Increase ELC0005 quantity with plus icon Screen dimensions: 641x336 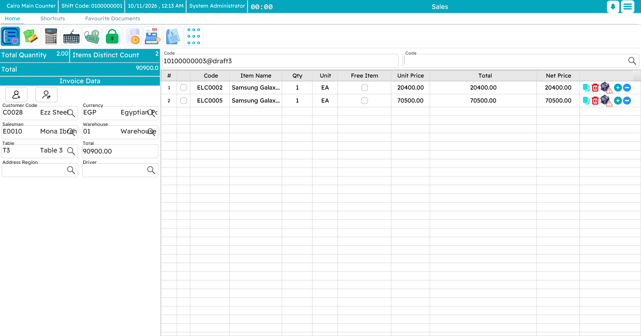618,101
